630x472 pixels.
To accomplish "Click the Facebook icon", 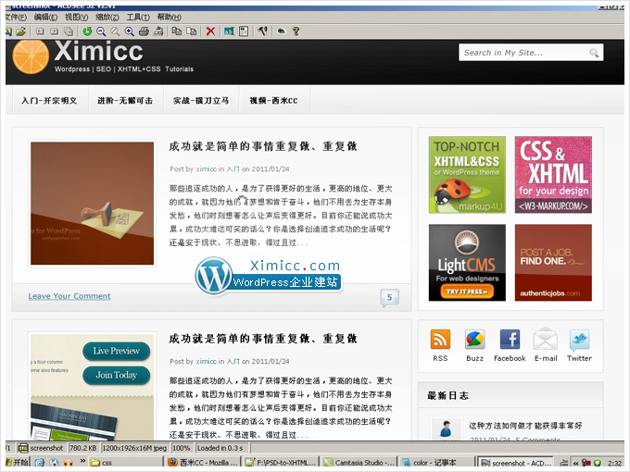I will pos(510,340).
